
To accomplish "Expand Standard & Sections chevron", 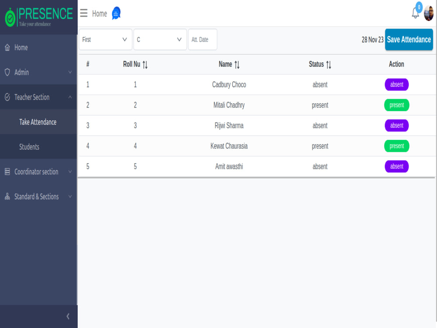I will [70, 196].
